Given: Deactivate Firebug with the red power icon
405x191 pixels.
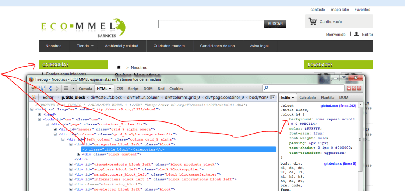Looking at the screenshot, I should point(359,88).
